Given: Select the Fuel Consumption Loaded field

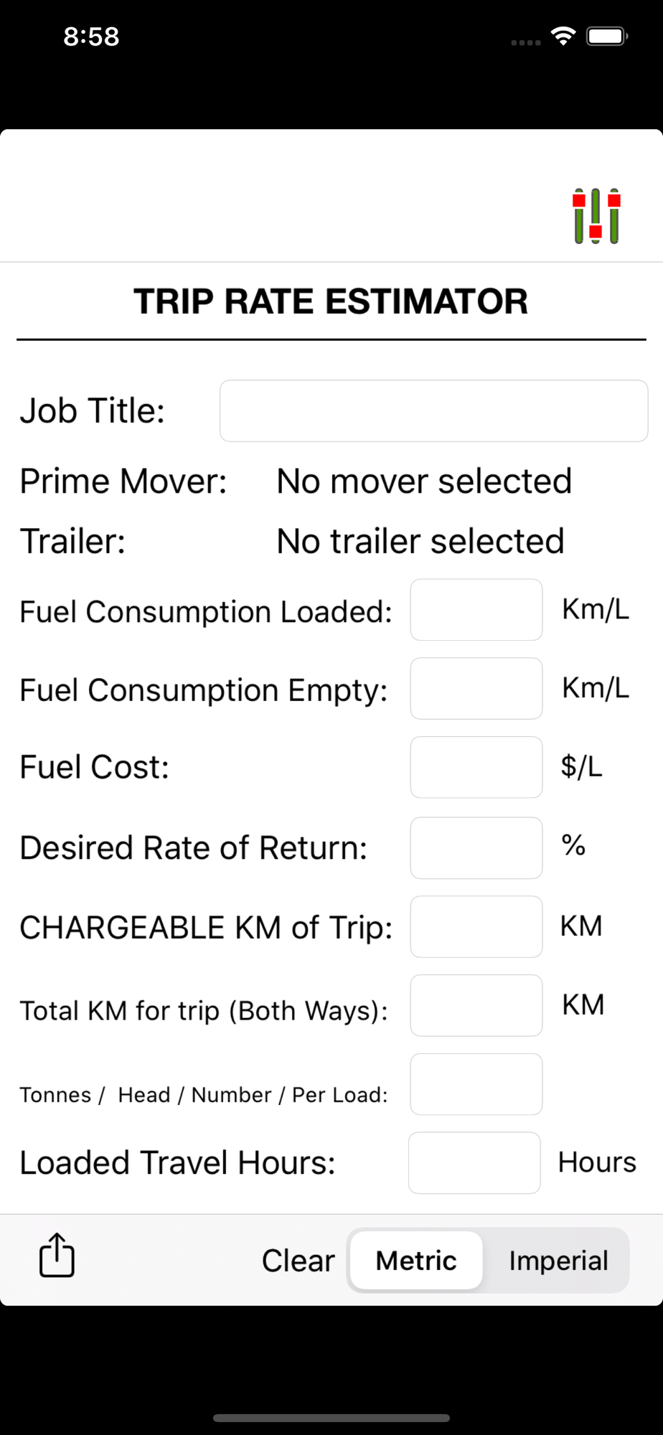Looking at the screenshot, I should (x=476, y=610).
